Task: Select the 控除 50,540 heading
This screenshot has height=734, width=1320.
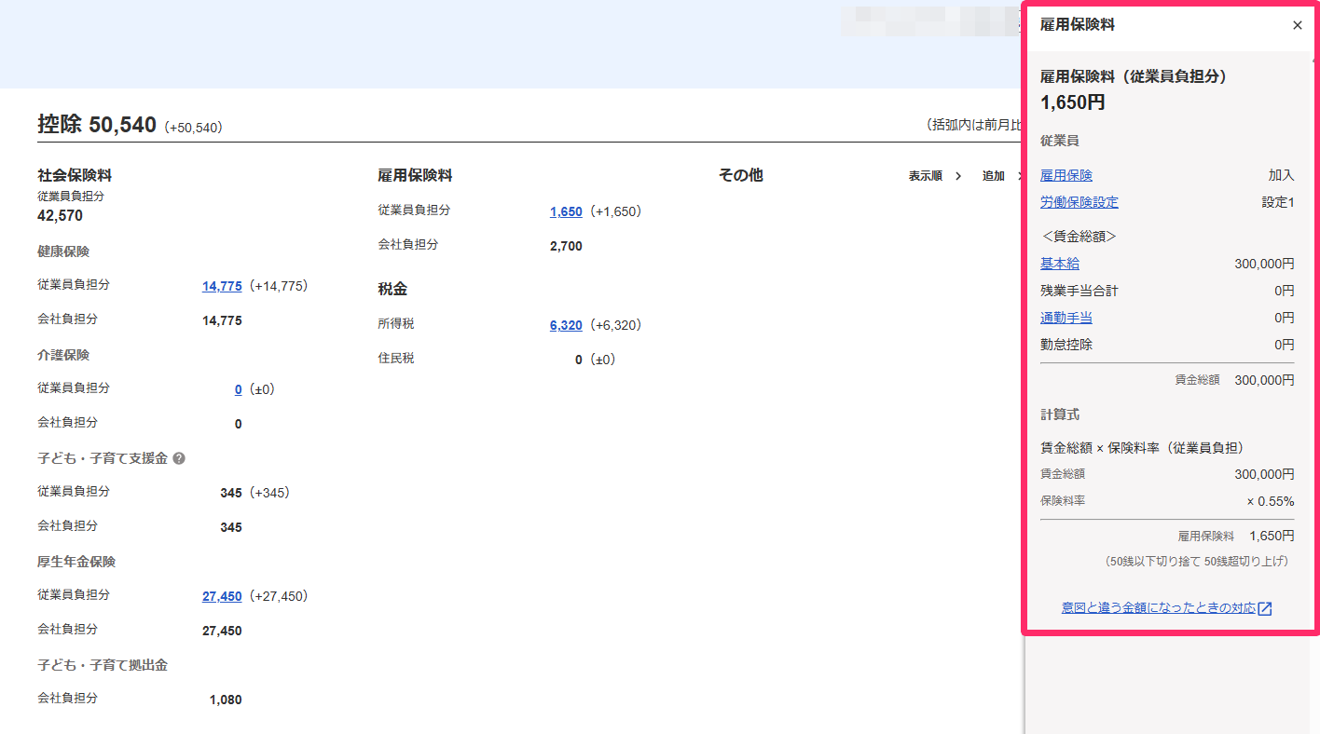Action: (97, 124)
